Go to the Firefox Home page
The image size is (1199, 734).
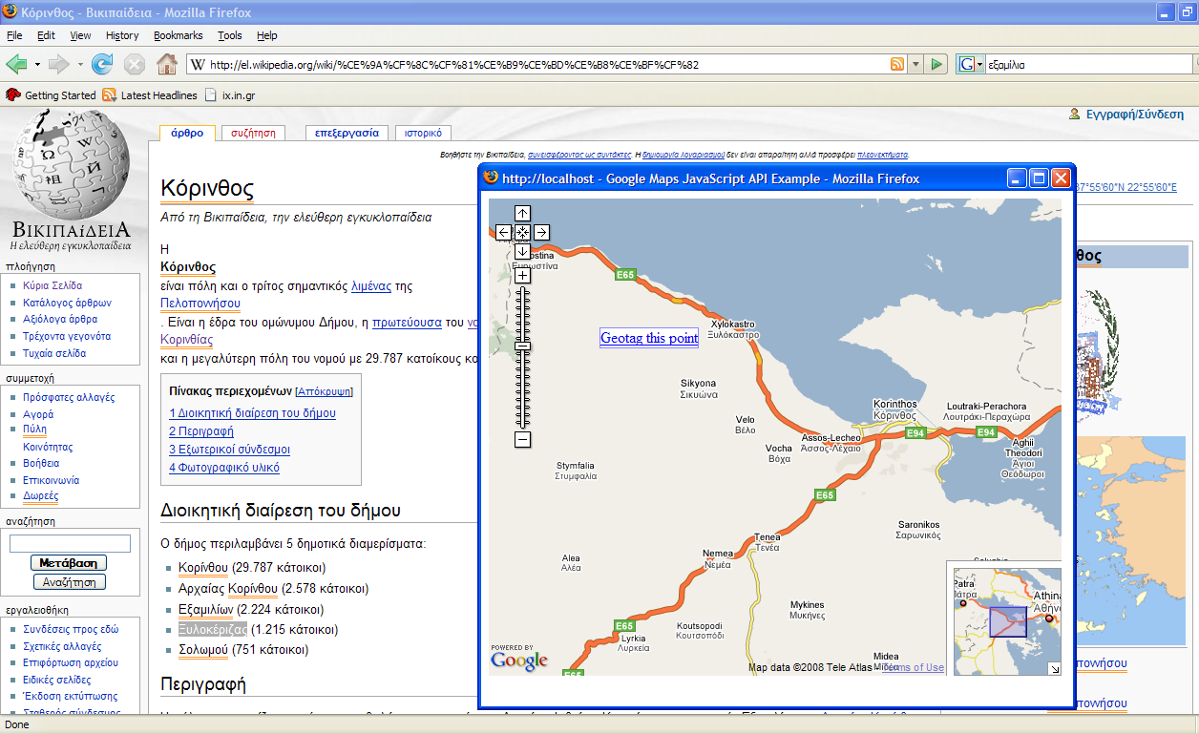[x=166, y=65]
